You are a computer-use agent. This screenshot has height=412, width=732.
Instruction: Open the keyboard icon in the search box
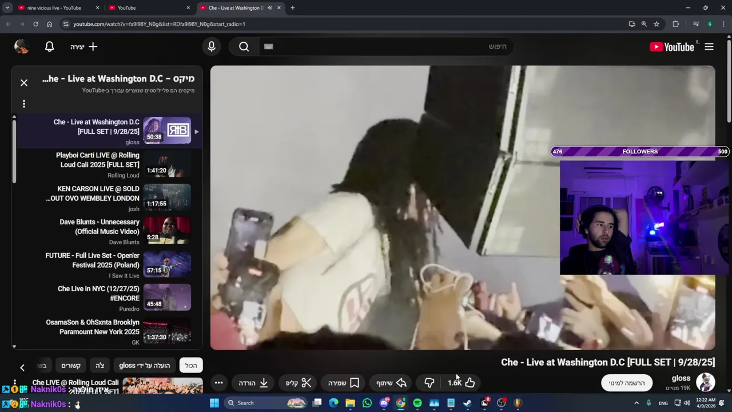point(269,47)
